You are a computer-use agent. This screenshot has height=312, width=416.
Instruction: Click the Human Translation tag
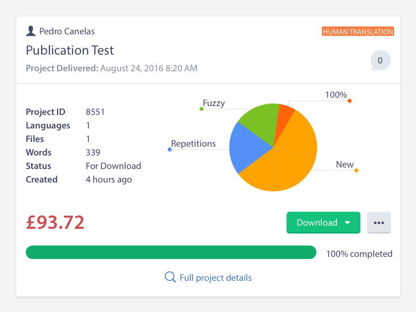[358, 32]
